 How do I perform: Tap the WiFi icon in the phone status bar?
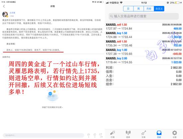pos(121,3)
